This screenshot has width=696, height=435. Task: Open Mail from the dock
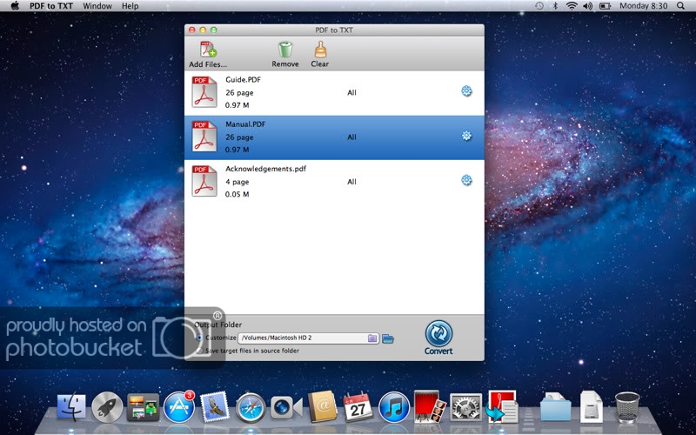pos(215,406)
